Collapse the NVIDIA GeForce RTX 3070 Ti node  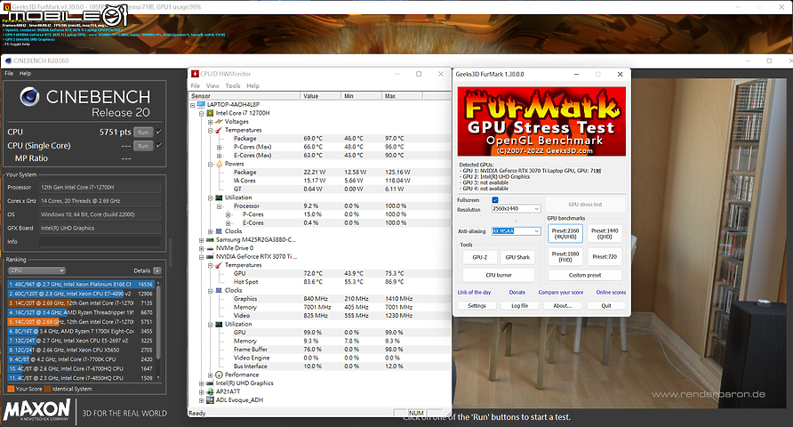tap(201, 257)
